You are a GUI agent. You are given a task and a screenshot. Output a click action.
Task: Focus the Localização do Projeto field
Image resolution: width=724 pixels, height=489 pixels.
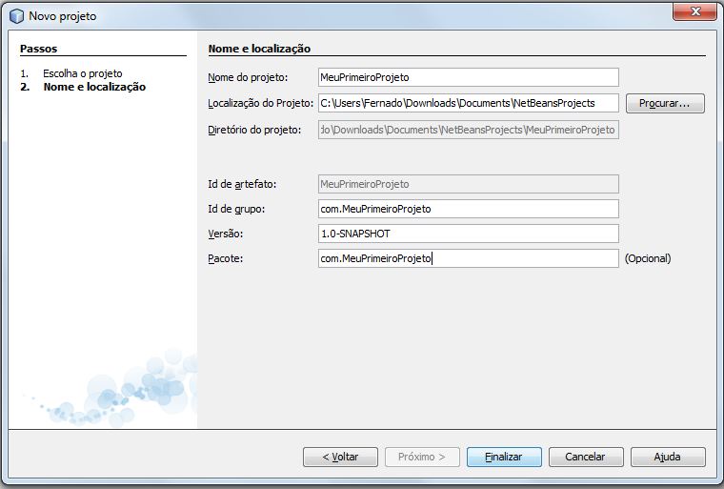click(x=468, y=103)
